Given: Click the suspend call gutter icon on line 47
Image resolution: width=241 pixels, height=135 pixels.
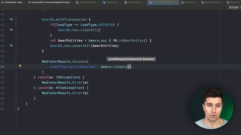Looking at the screenshot, I should point(11,30).
